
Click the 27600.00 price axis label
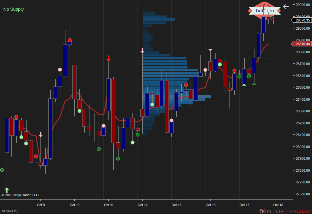[303, 194]
